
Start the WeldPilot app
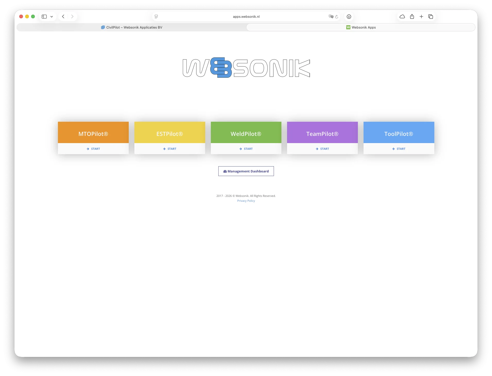[246, 149]
